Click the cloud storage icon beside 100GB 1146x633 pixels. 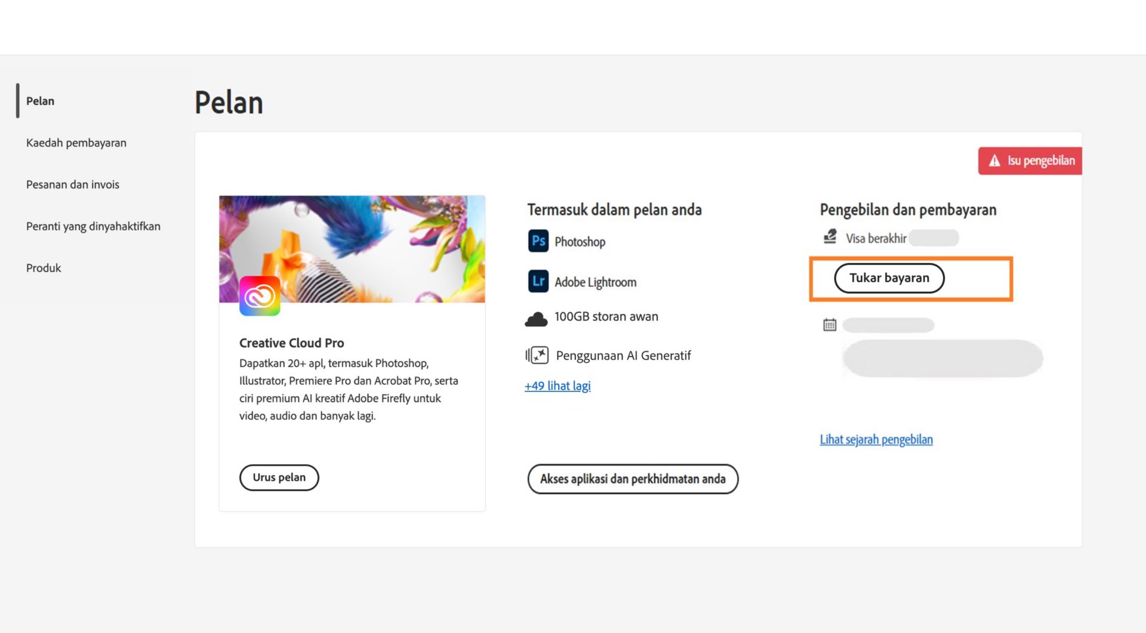click(537, 318)
